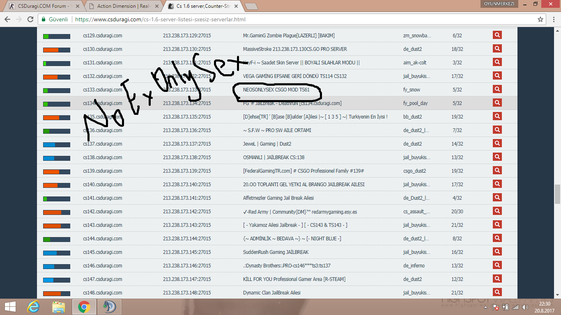Image resolution: width=561 pixels, height=315 pixels.
Task: Reload the page with refresh icon
Action: point(30,19)
